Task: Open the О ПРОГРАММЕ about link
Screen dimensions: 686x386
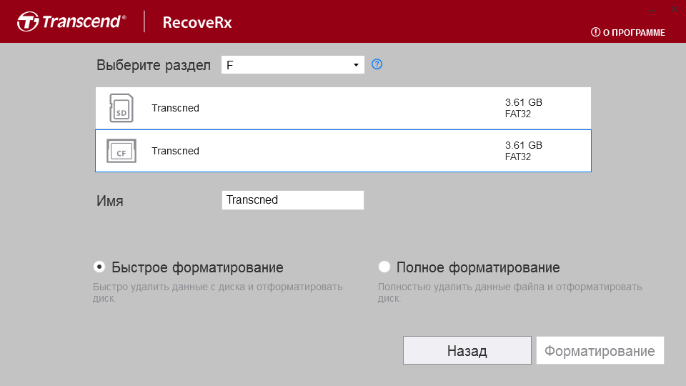Action: pos(628,32)
